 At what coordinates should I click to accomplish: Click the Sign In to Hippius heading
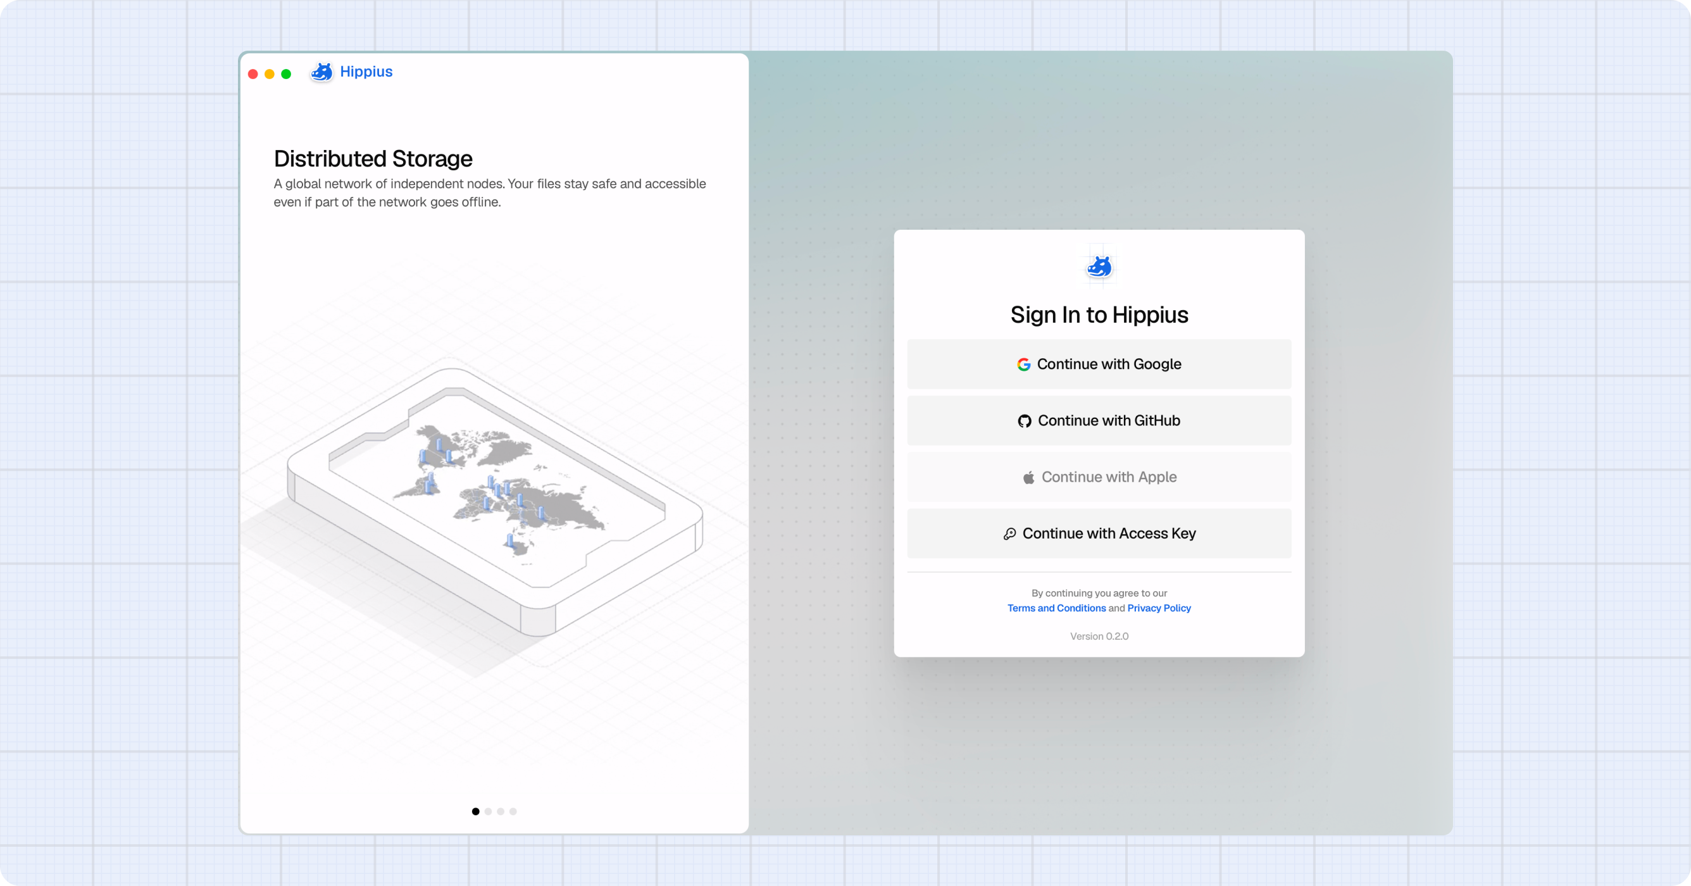pos(1099,315)
